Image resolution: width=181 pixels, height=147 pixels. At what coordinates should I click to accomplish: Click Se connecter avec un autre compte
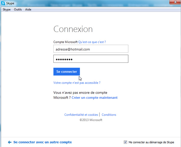point(43,142)
